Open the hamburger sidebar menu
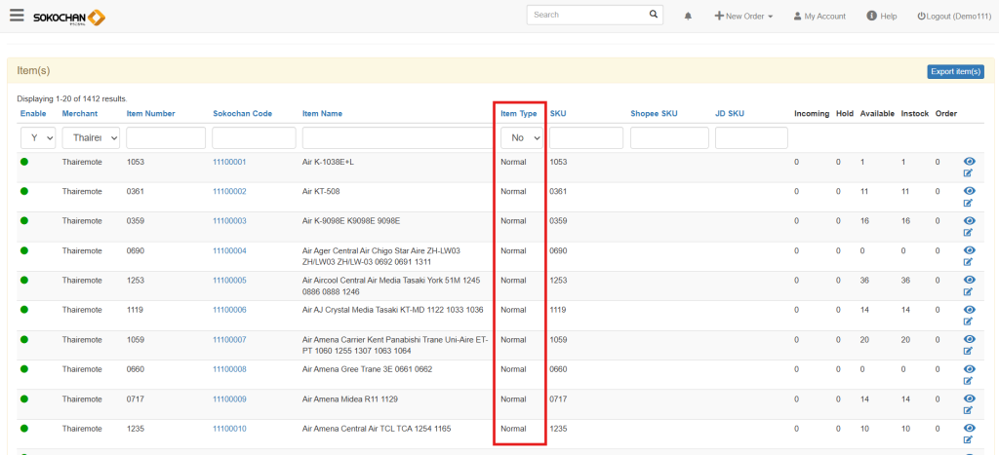 click(x=17, y=15)
